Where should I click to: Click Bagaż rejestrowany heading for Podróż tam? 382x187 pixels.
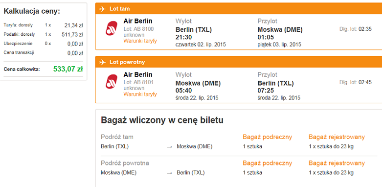point(337,137)
